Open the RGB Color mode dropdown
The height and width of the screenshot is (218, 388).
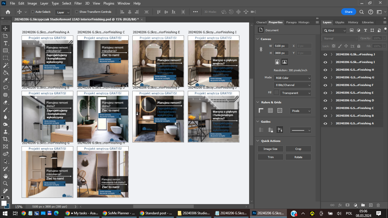point(292,78)
